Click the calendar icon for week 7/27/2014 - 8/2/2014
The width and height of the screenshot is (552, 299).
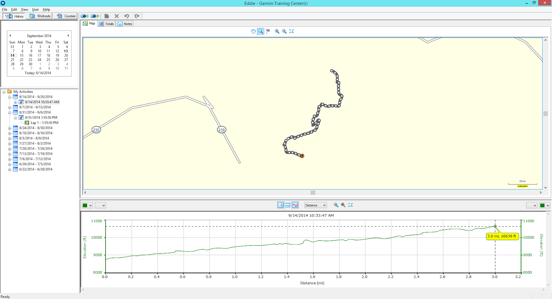pyautogui.click(x=15, y=143)
